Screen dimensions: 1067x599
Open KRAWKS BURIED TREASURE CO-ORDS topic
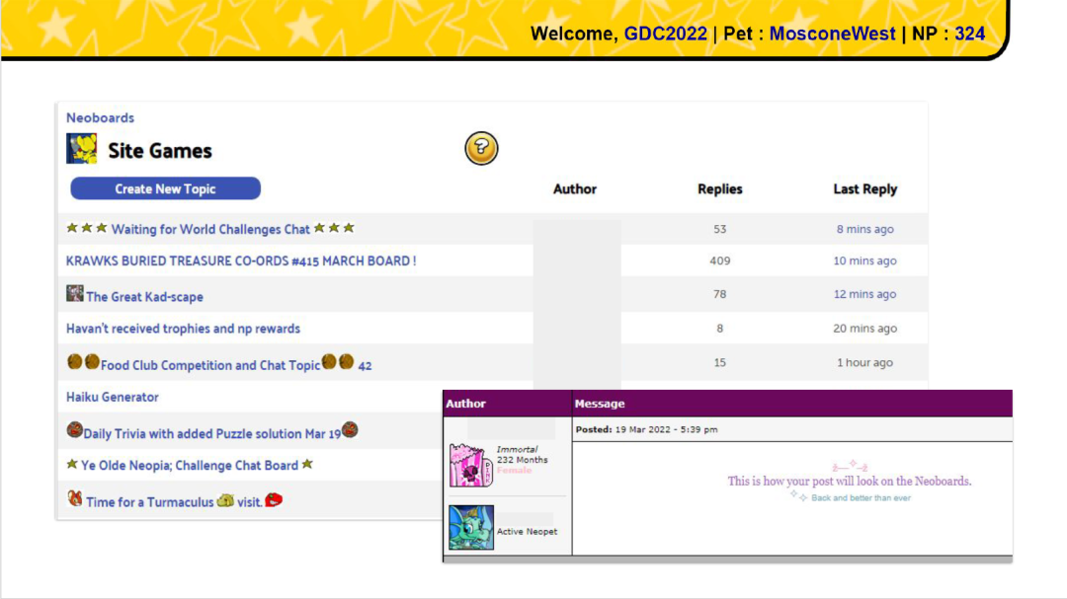click(x=241, y=262)
